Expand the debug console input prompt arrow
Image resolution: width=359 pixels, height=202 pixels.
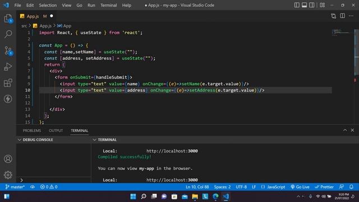point(21,180)
